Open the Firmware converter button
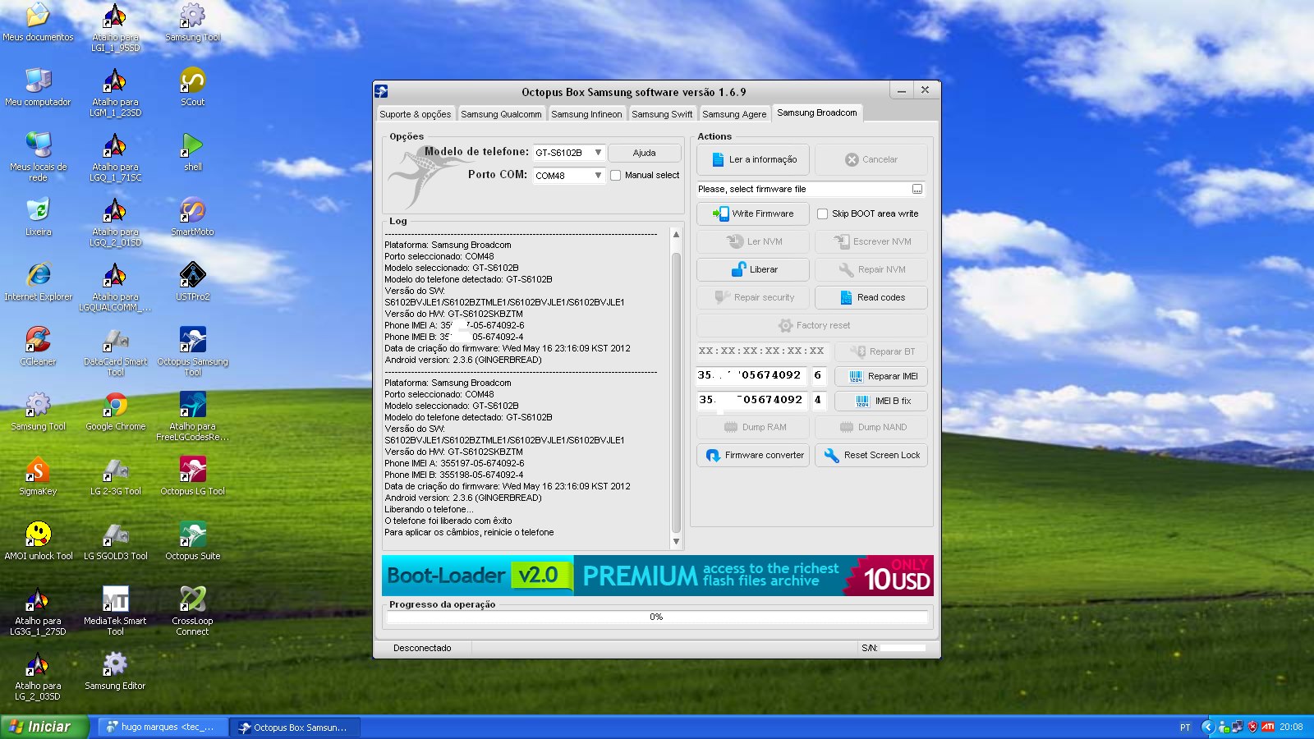This screenshot has height=739, width=1314. [x=753, y=455]
